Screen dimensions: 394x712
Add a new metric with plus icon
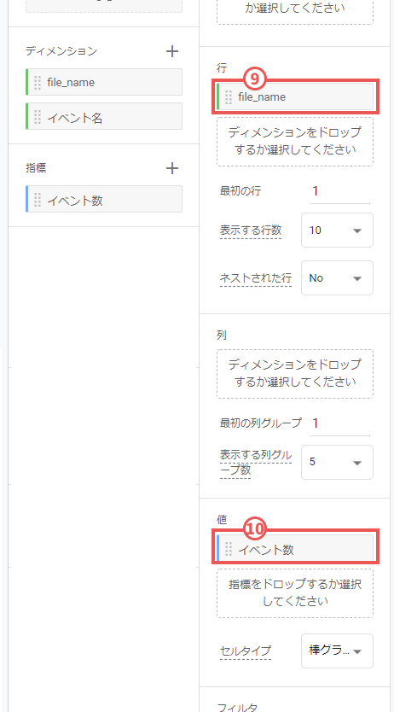[x=171, y=168]
